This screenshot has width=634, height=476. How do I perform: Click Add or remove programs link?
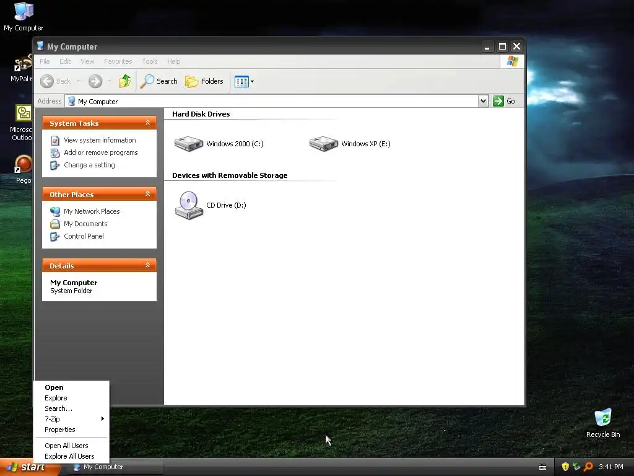101,152
